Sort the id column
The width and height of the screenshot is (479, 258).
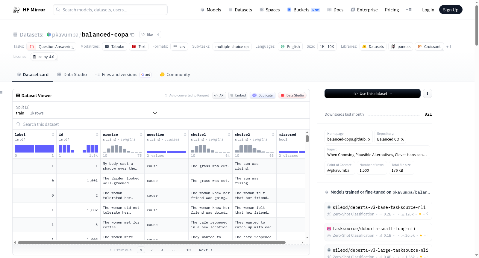click(x=97, y=135)
